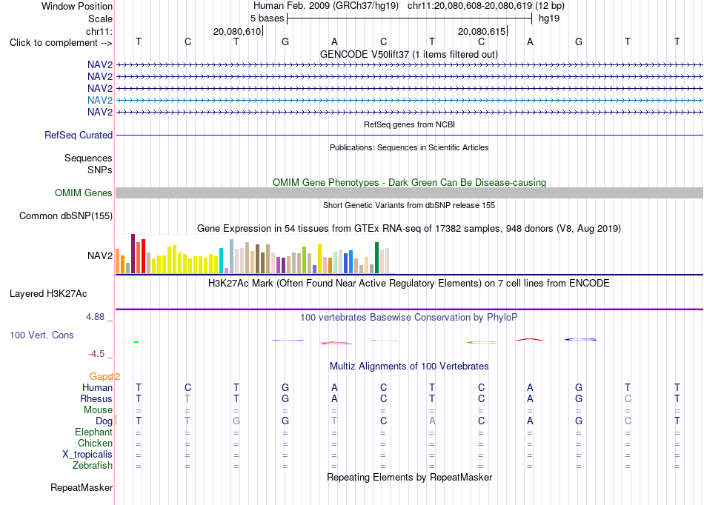Click the NAV2 label beside the GTEx bar chart
This screenshot has width=704, height=505.
coord(100,255)
